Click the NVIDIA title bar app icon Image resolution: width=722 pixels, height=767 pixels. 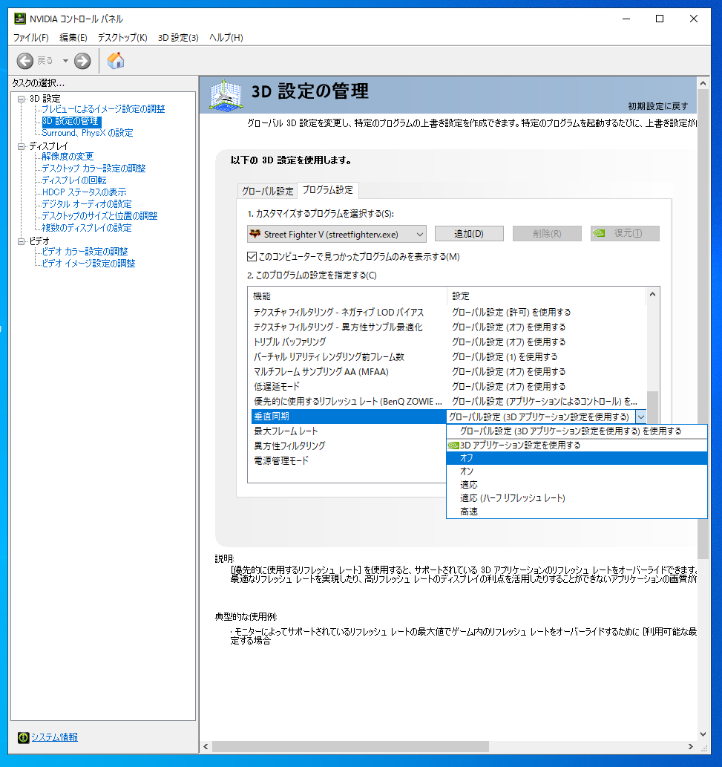pos(20,19)
